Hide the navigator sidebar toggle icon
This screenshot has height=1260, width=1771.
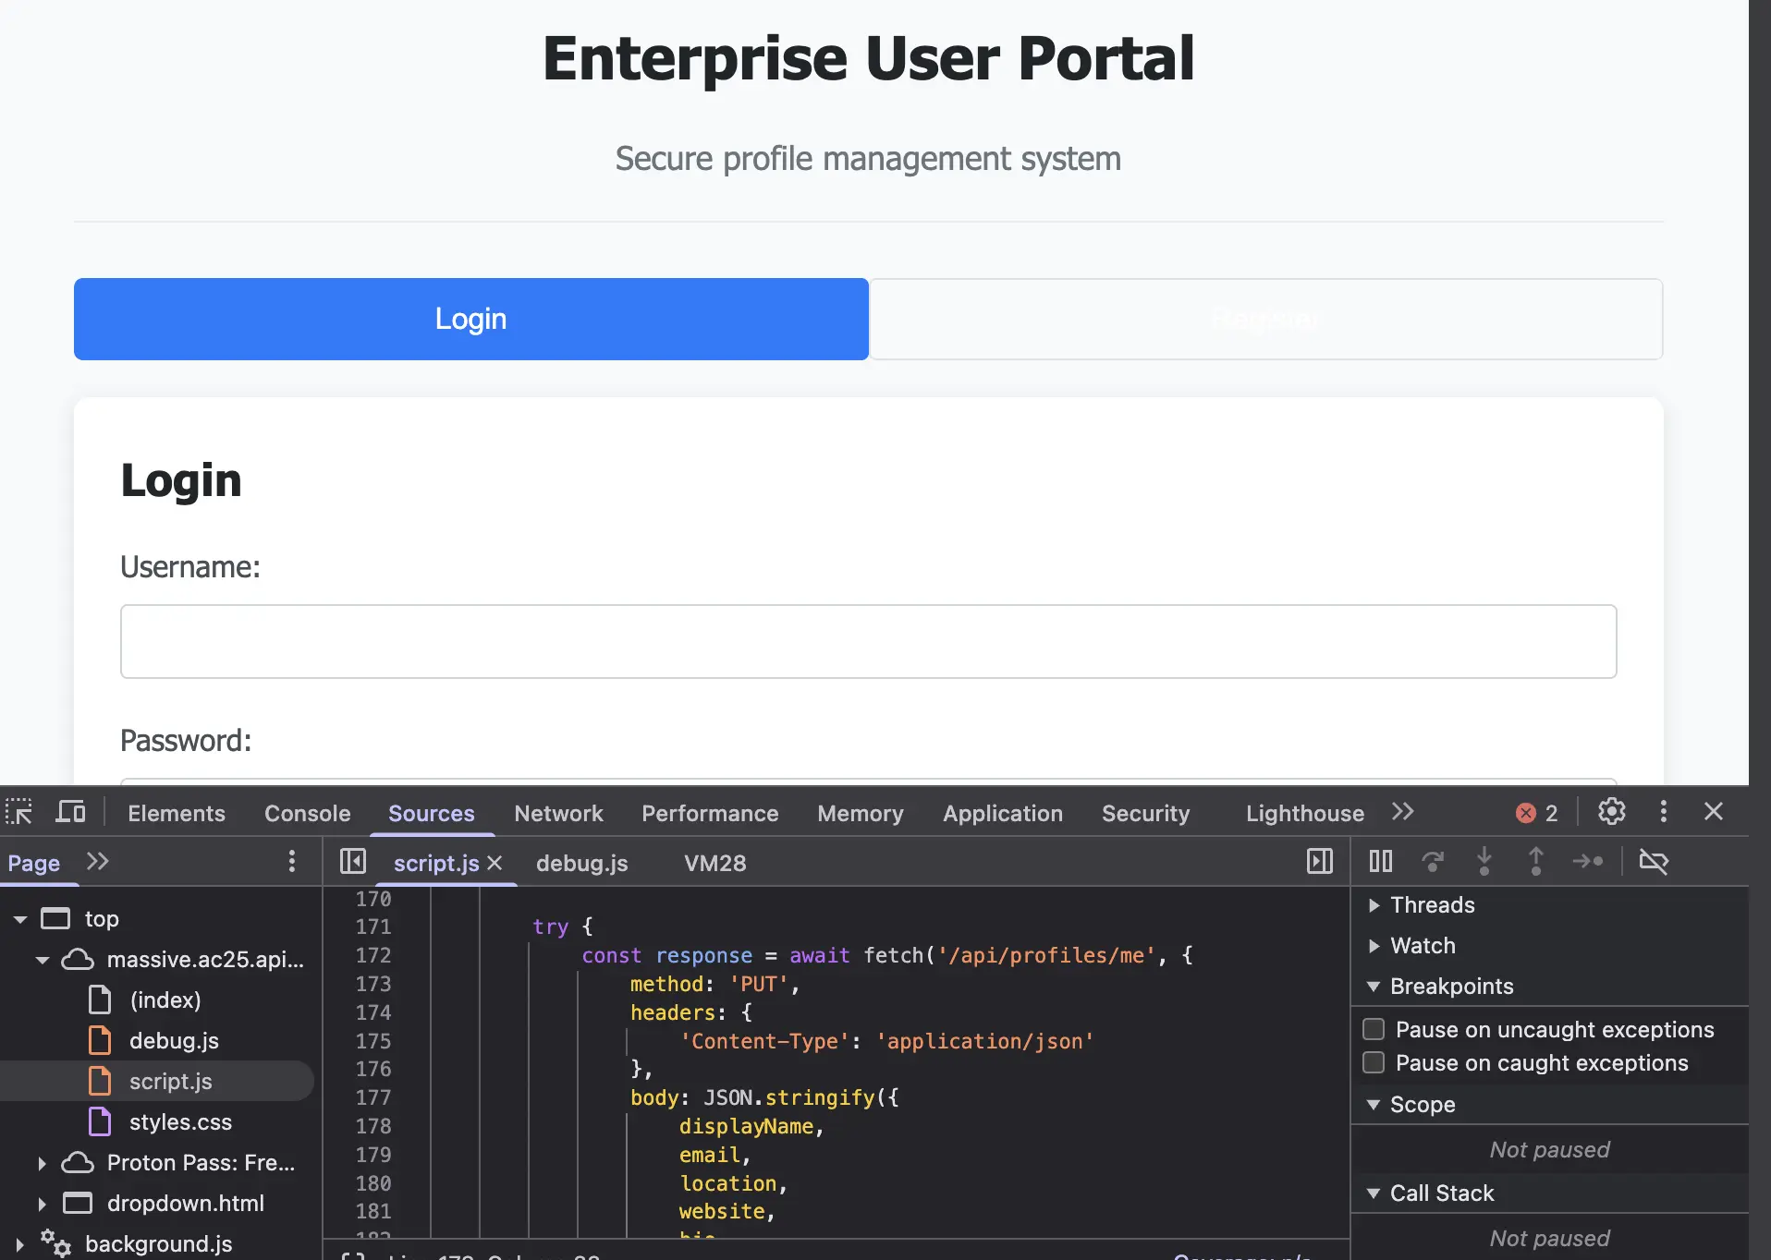point(352,862)
